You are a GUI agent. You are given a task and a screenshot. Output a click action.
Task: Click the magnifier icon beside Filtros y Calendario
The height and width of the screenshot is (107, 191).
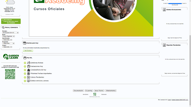(3, 28)
